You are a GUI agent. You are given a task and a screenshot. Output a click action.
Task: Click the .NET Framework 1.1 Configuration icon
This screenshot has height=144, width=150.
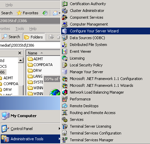click(65, 79)
